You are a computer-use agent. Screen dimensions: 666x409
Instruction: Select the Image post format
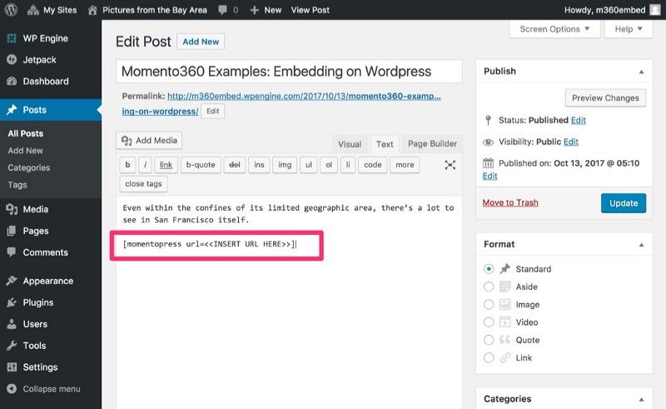tap(489, 304)
